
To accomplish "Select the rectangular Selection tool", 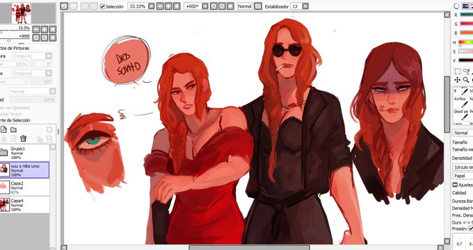I will [x=457, y=72].
